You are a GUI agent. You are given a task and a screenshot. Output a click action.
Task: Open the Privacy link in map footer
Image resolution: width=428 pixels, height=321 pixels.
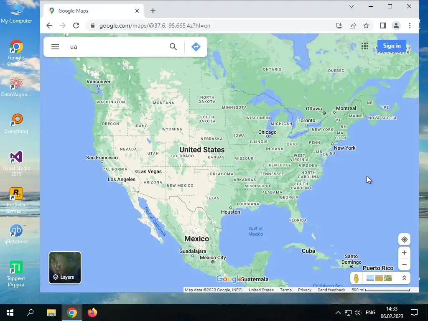click(x=305, y=290)
